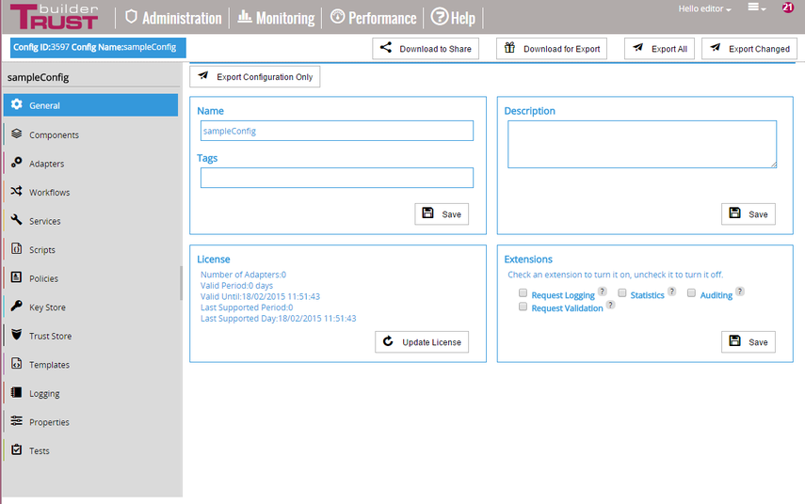The height and width of the screenshot is (504, 805).
Task: Enable the Request Validation extension checkbox
Action: [x=523, y=307]
